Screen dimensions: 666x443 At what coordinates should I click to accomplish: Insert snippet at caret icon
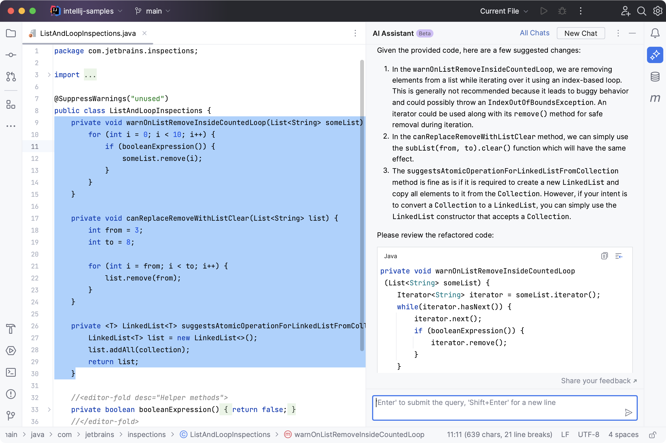tap(618, 256)
